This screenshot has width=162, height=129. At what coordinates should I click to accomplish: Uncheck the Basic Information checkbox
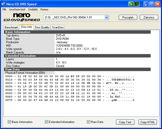tap(9, 122)
